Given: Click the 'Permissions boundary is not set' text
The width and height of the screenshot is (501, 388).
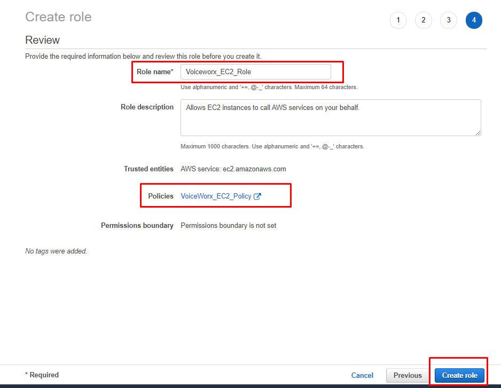Looking at the screenshot, I should [229, 226].
